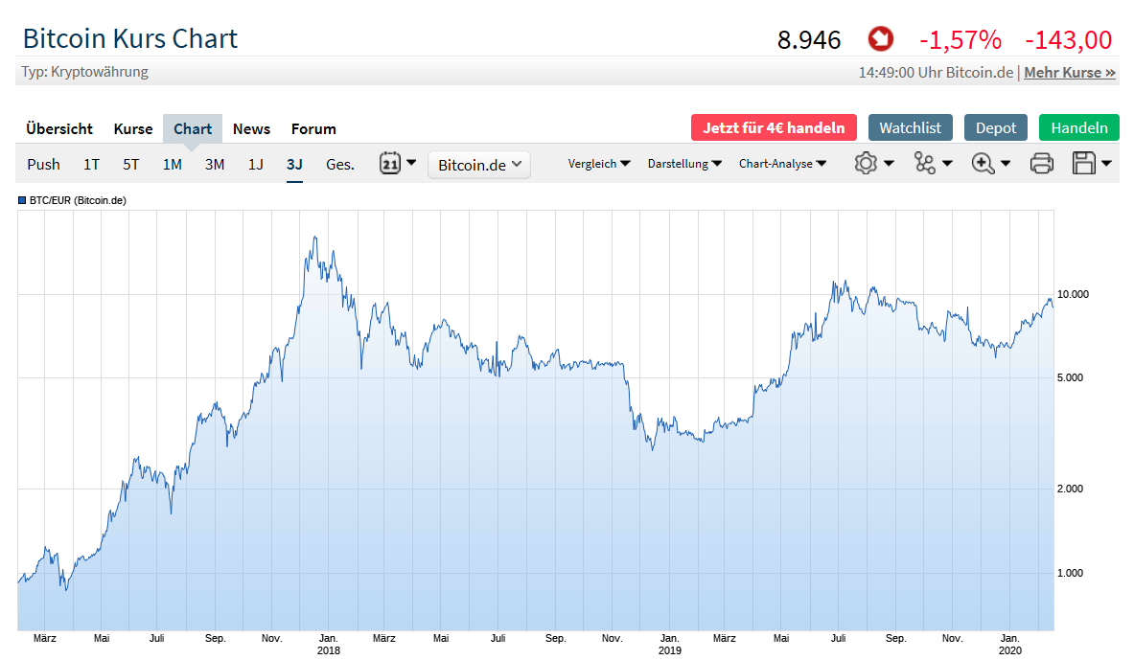The width and height of the screenshot is (1134, 660).
Task: Open the Vergleich dropdown
Action: (599, 164)
